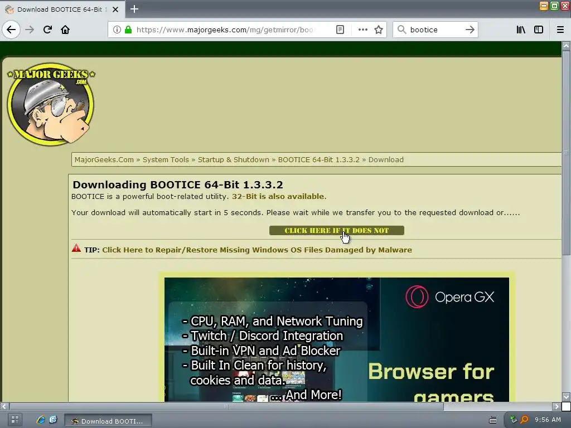Screen dimensions: 571x428
Task: Show site information icon in address bar
Action: 117,30
